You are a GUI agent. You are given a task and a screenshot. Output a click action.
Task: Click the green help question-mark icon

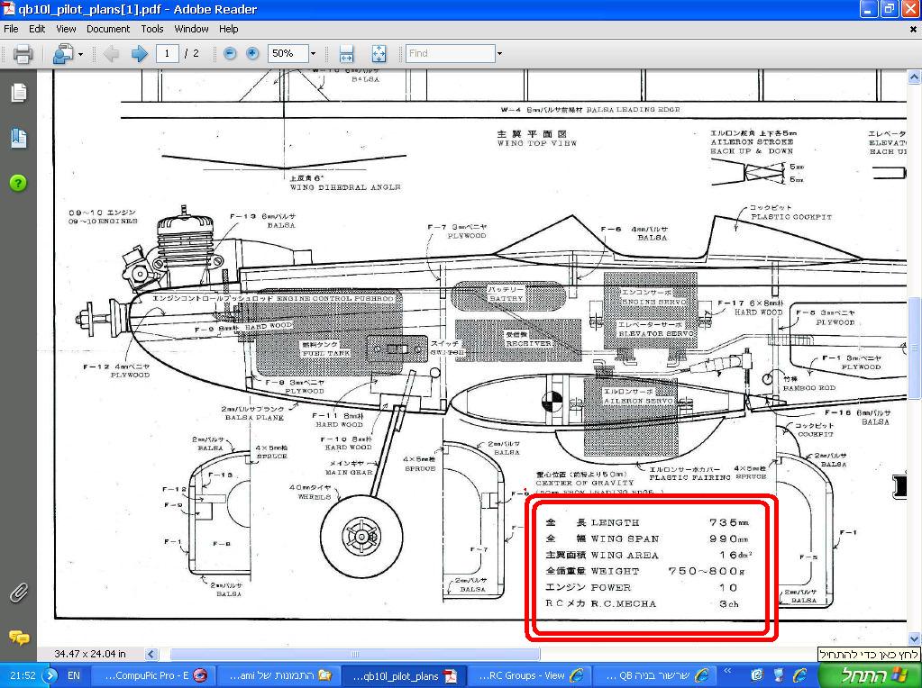[18, 184]
